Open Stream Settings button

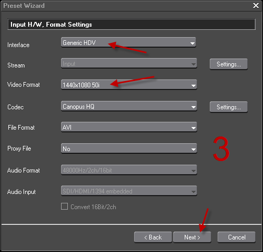coord(229,64)
